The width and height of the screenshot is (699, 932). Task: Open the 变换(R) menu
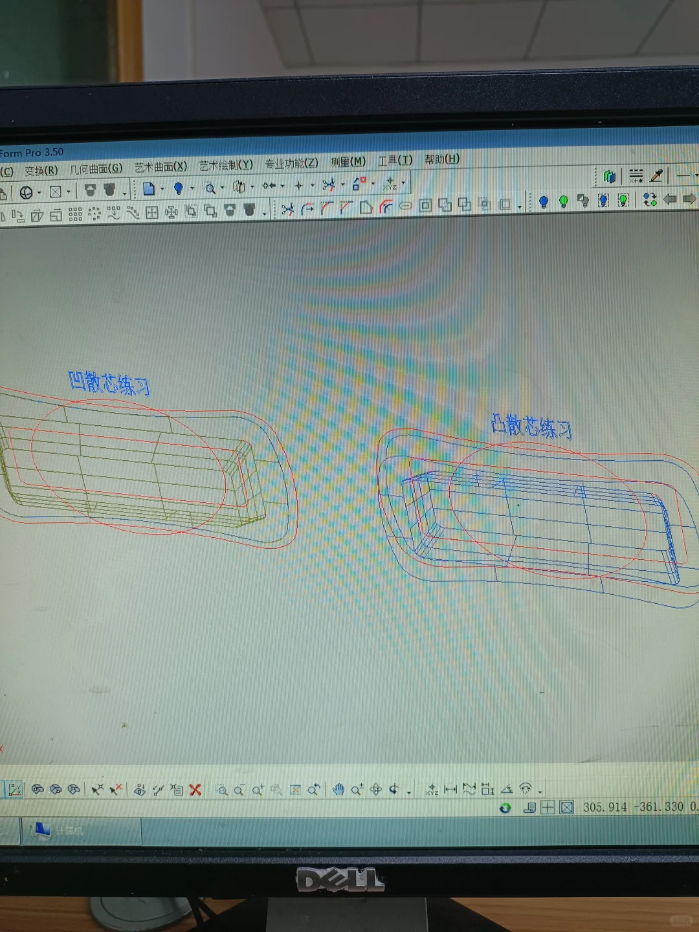[x=41, y=171]
